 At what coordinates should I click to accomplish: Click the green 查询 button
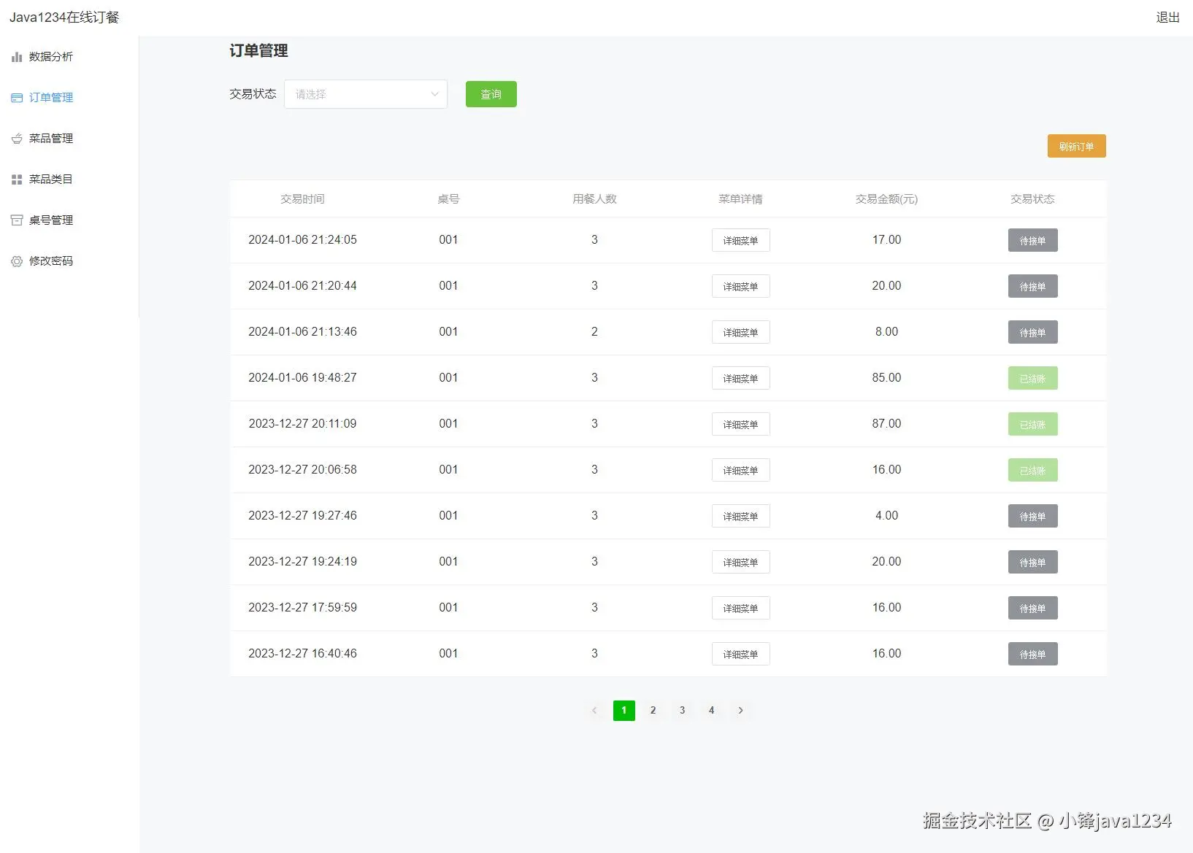click(491, 94)
